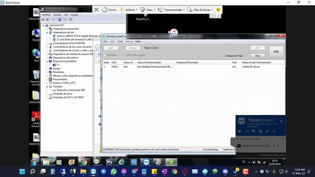This screenshot has width=315, height=177.
Task: Open the Ver menu in Device Manager
Action: pos(66,15)
